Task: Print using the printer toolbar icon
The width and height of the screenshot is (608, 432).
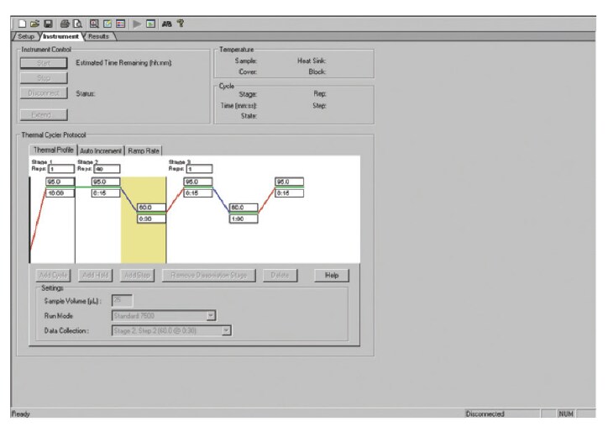Action: [x=65, y=24]
